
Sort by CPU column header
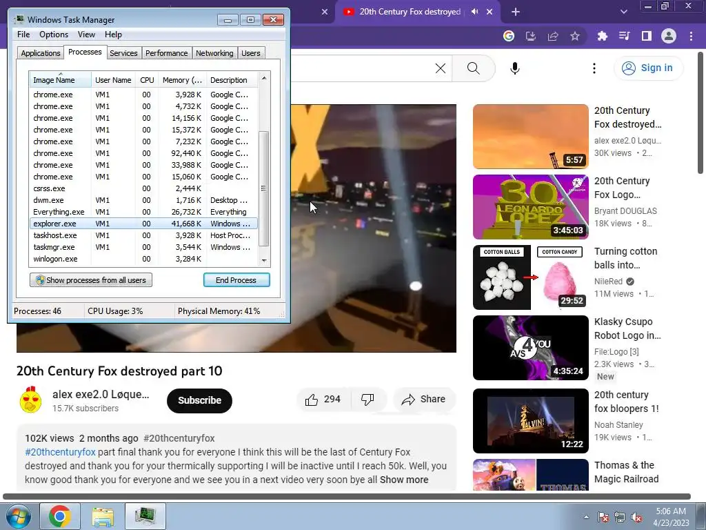(147, 80)
